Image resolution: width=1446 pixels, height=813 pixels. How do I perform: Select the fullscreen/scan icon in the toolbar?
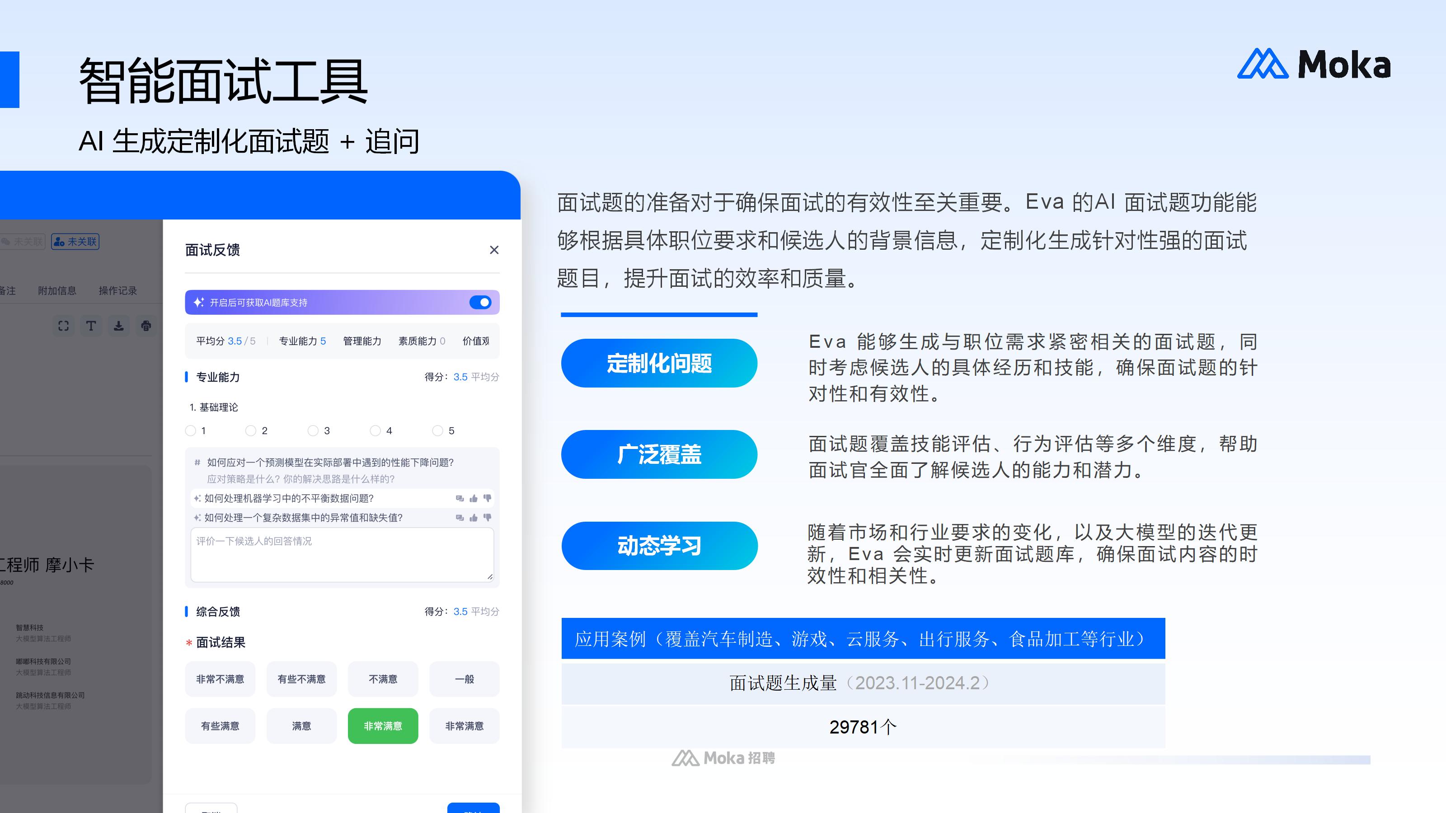click(x=63, y=325)
